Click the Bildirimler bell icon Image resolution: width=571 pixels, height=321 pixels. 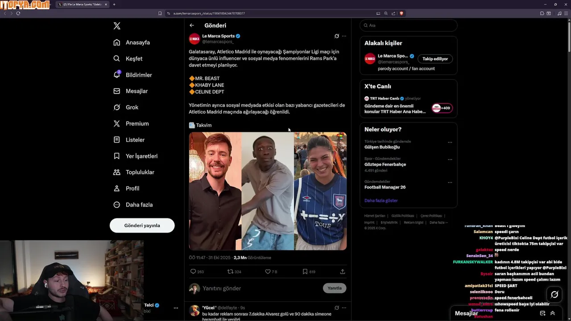tap(117, 74)
